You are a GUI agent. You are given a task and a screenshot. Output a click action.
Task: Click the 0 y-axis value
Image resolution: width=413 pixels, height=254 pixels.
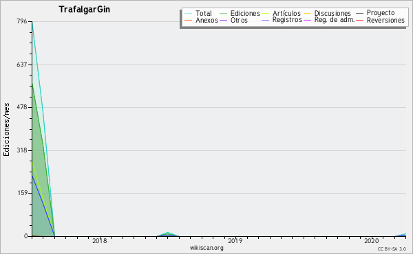[x=25, y=236]
